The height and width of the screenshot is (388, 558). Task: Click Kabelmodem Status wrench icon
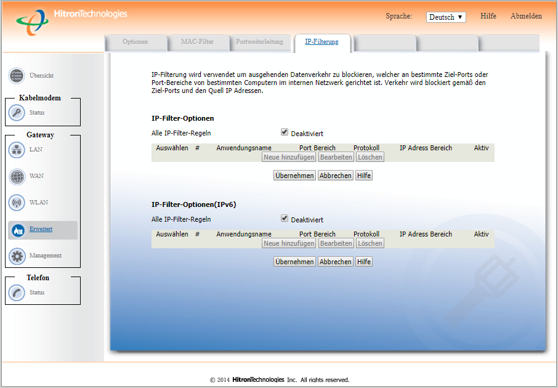click(x=17, y=113)
